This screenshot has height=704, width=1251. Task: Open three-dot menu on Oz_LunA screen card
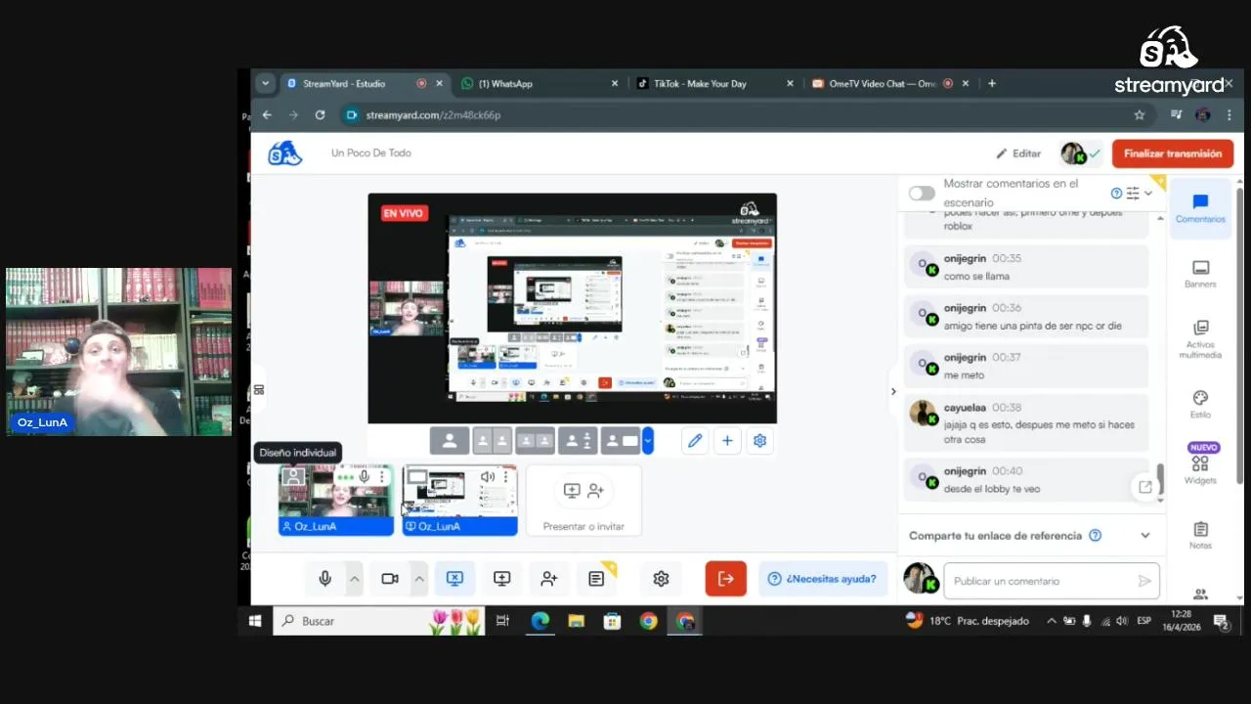click(505, 477)
